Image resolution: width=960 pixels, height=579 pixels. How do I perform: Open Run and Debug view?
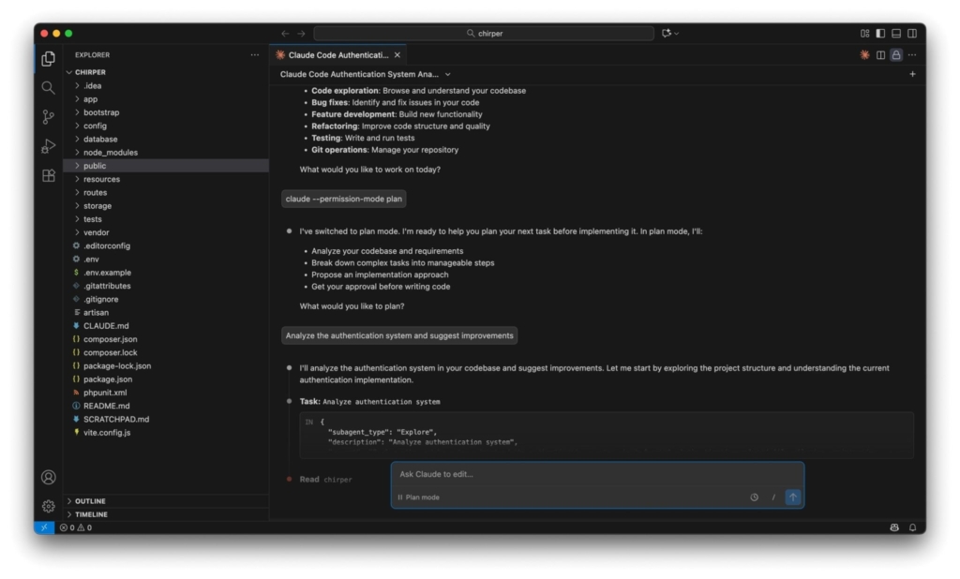(x=49, y=146)
